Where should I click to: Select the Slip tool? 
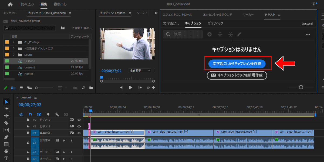[x=6, y=130]
